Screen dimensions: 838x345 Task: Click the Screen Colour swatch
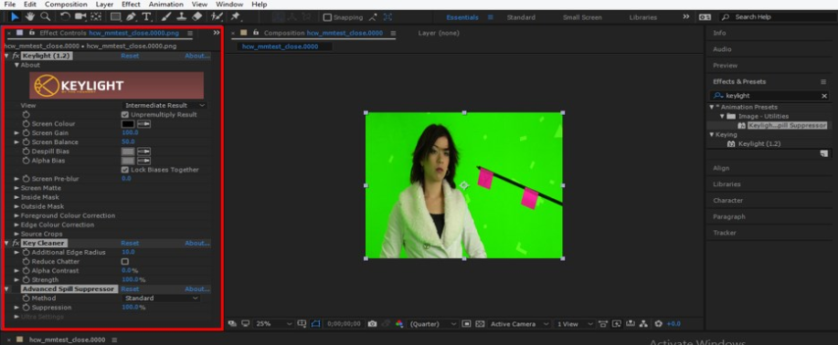[x=128, y=124]
